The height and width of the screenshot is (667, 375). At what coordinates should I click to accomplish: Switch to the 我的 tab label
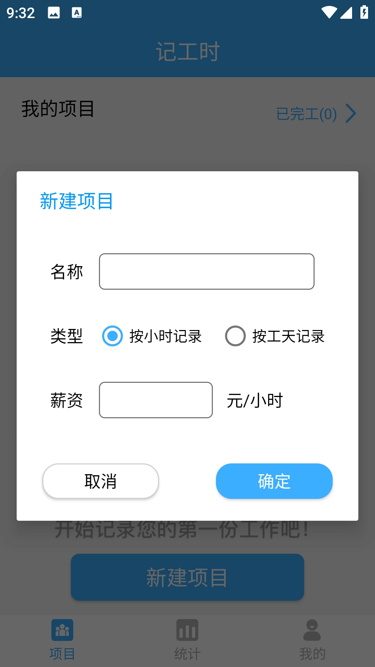312,654
